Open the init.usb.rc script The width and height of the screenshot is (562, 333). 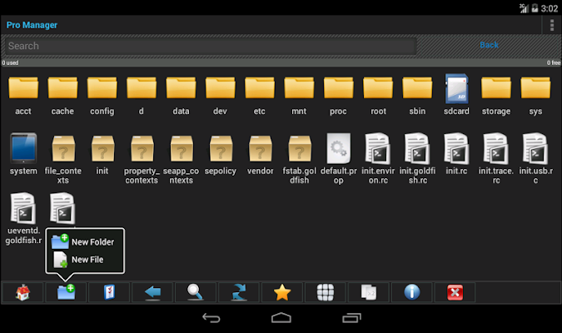(x=535, y=158)
